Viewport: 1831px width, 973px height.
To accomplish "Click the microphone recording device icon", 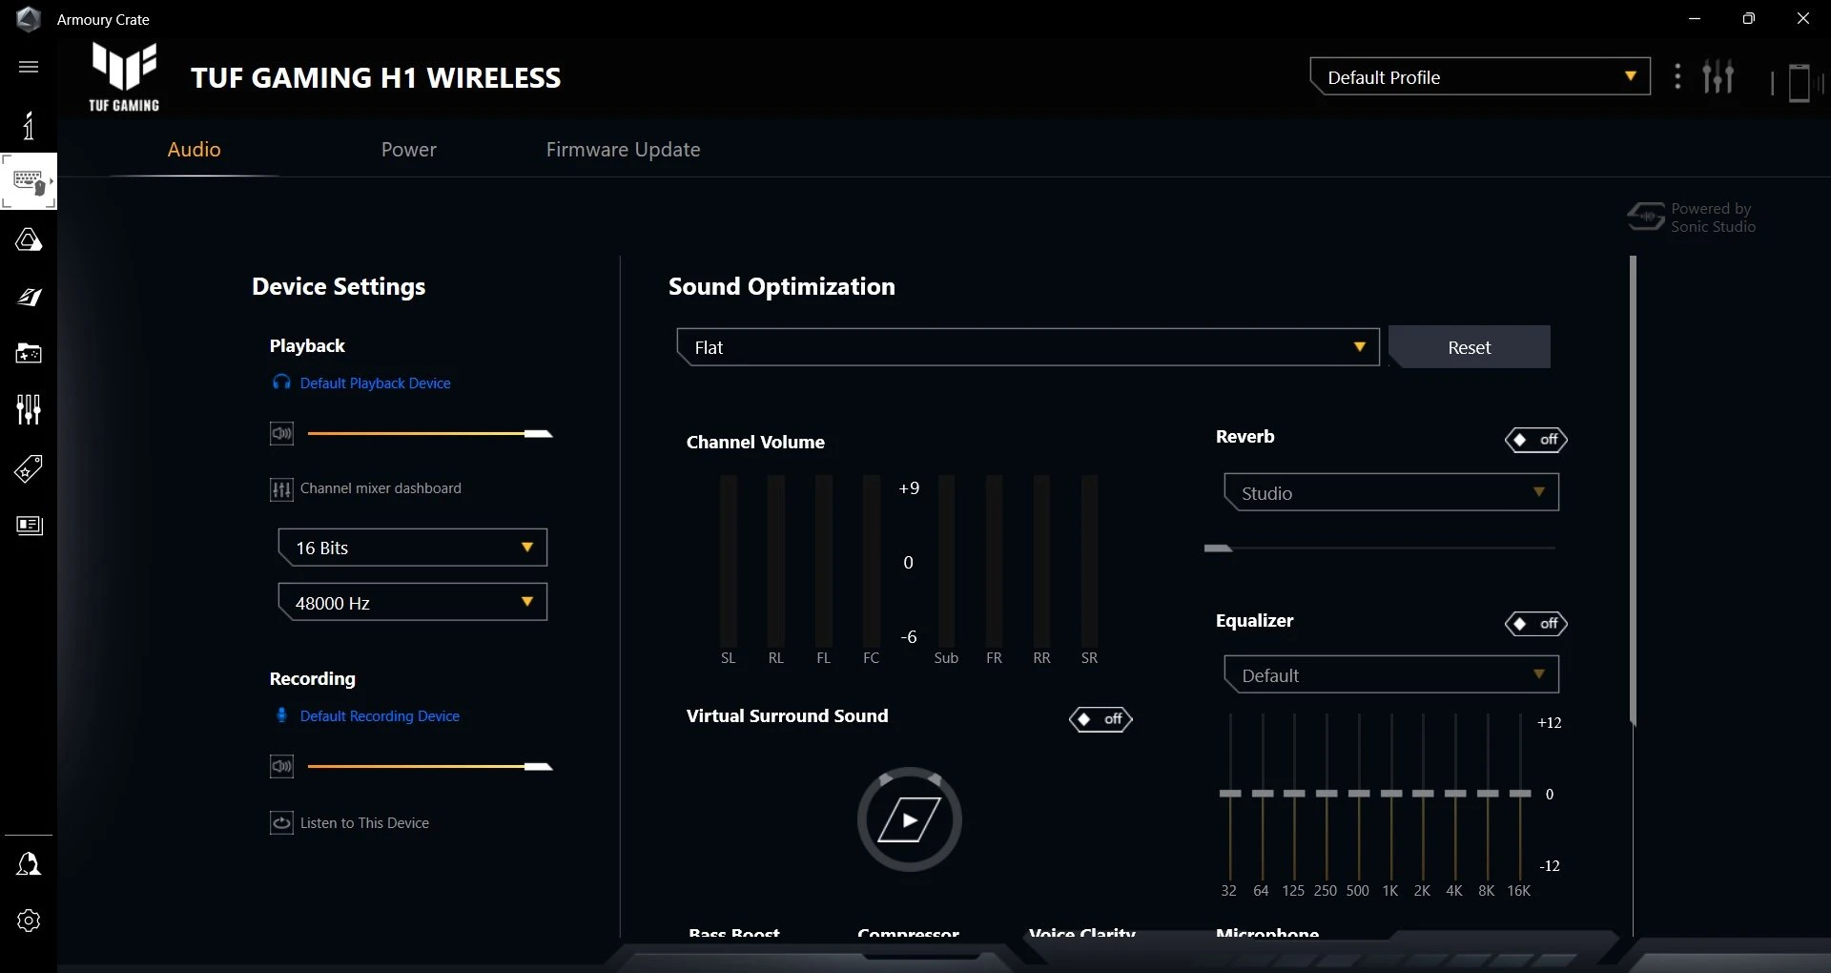I will [x=281, y=715].
